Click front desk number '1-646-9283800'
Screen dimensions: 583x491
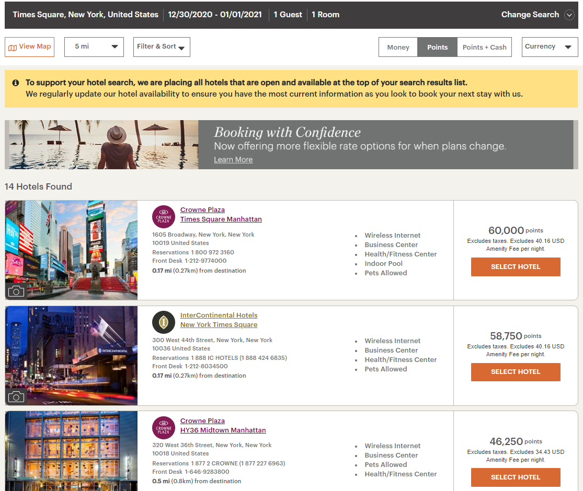[207, 472]
